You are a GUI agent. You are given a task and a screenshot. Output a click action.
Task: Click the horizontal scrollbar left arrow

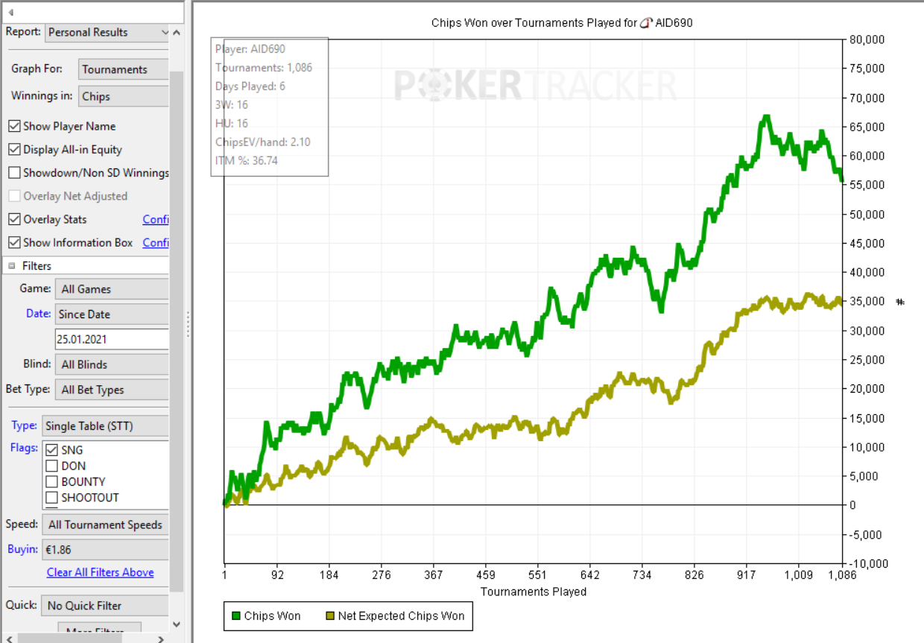[10, 639]
